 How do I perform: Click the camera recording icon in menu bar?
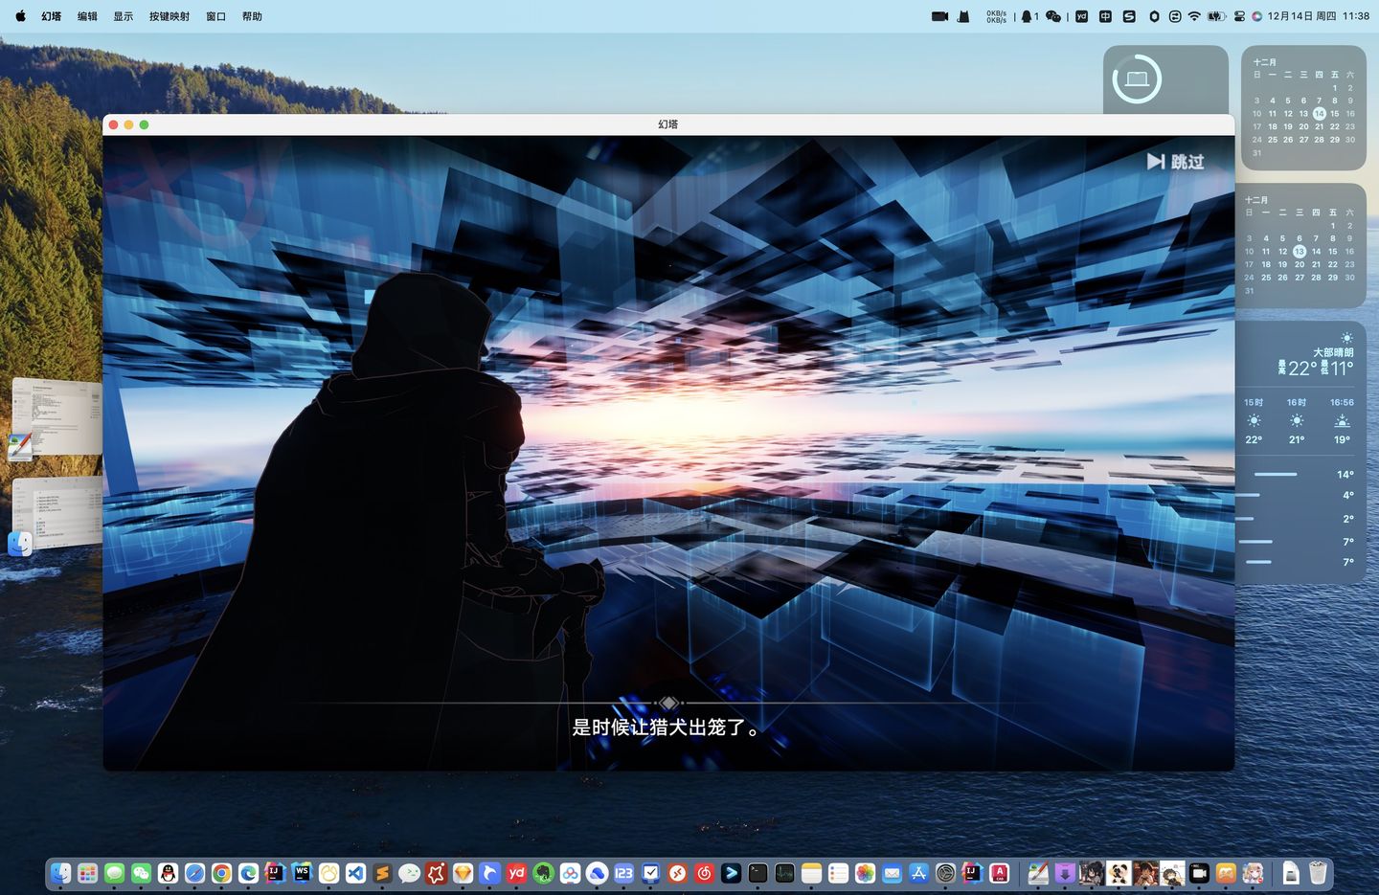point(939,16)
